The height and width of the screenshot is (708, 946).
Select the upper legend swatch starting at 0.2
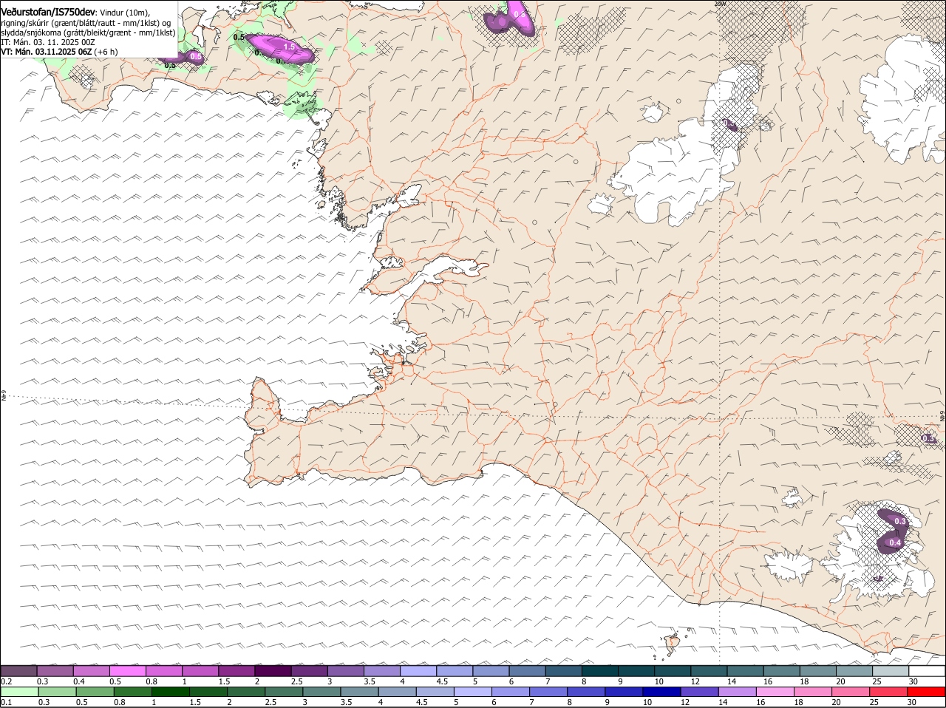[x=18, y=670]
